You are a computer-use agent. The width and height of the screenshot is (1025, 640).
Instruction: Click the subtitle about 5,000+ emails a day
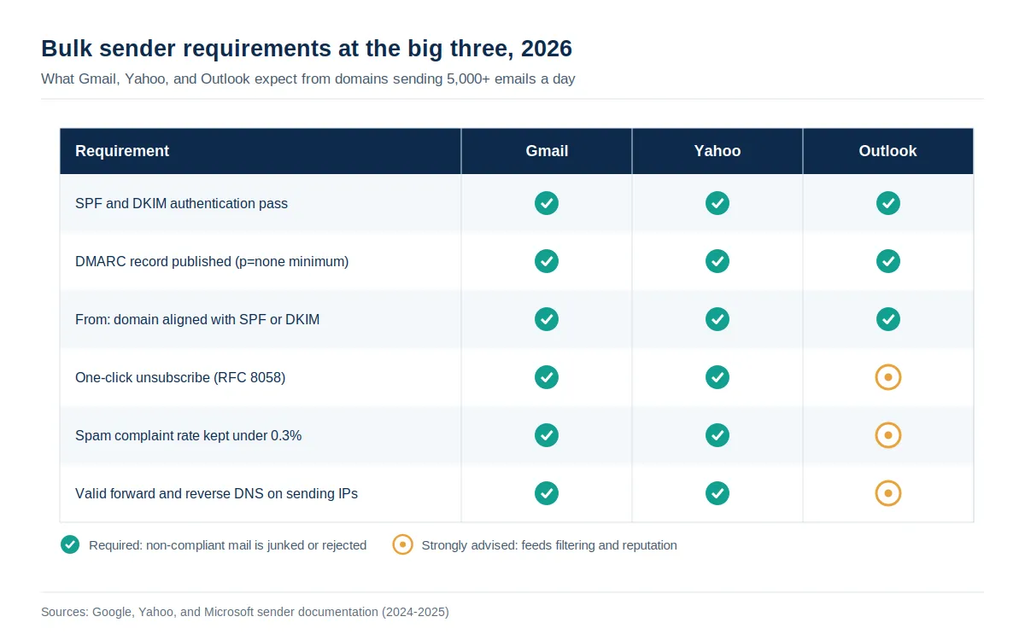coord(308,79)
